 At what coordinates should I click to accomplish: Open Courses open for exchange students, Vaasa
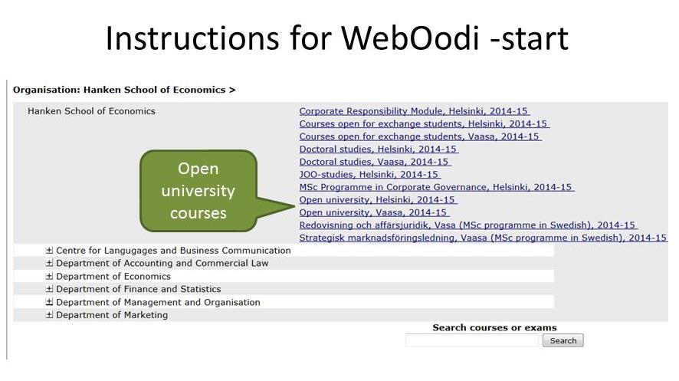coord(420,136)
